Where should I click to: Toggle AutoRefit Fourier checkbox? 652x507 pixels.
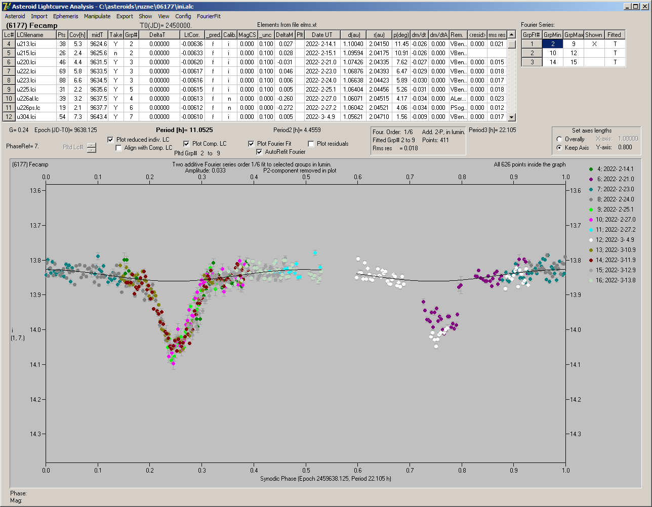coord(260,152)
